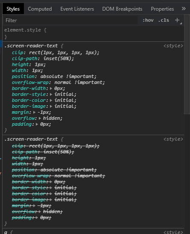Expand active border-image shorthand
Viewport: 190px width, 234px height.
pyautogui.click(x=51, y=106)
